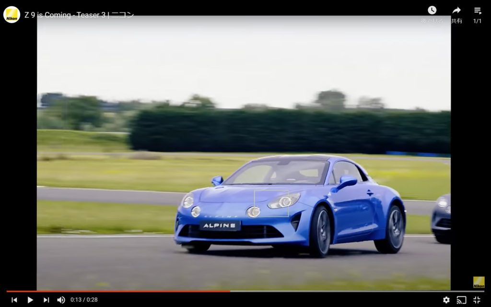The height and width of the screenshot is (307, 491).
Task: Open the settings gear menu
Action: click(446, 300)
